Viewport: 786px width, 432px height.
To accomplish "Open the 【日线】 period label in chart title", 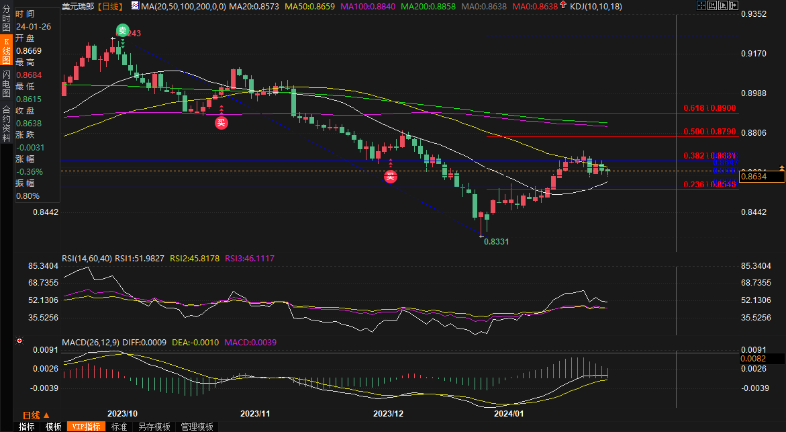I will (110, 6).
